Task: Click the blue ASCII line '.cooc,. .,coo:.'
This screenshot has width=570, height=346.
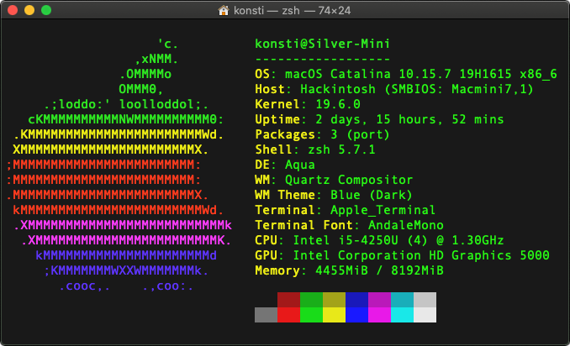Action: click(126, 286)
